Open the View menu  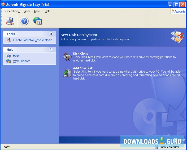click(27, 11)
